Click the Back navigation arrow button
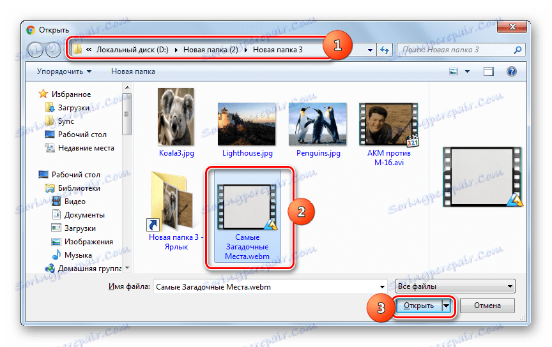Image resolution: width=552 pixels, height=347 pixels. coord(36,50)
